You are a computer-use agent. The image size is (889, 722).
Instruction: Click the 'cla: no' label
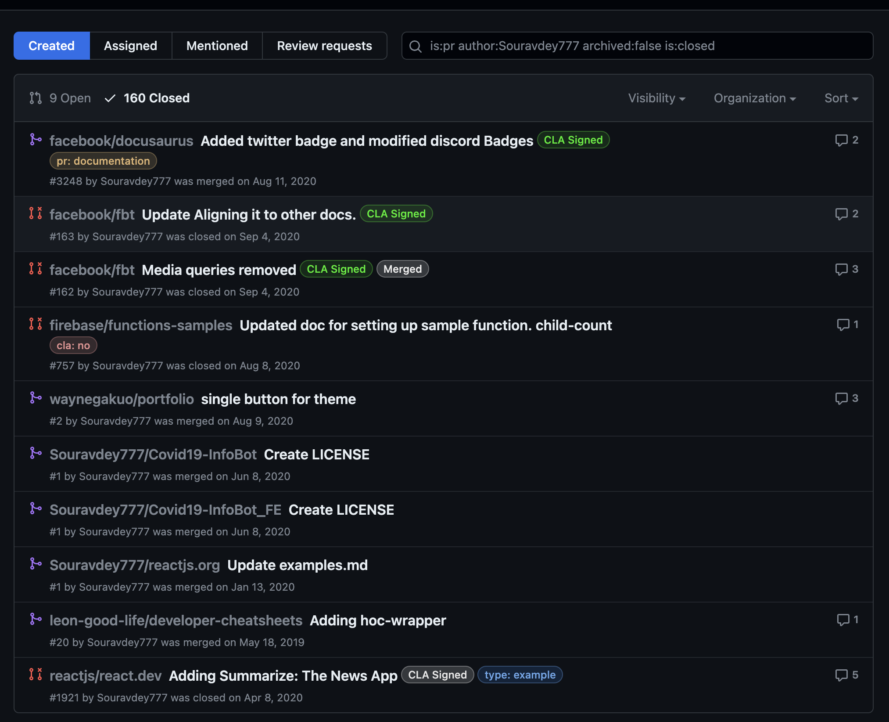(73, 346)
